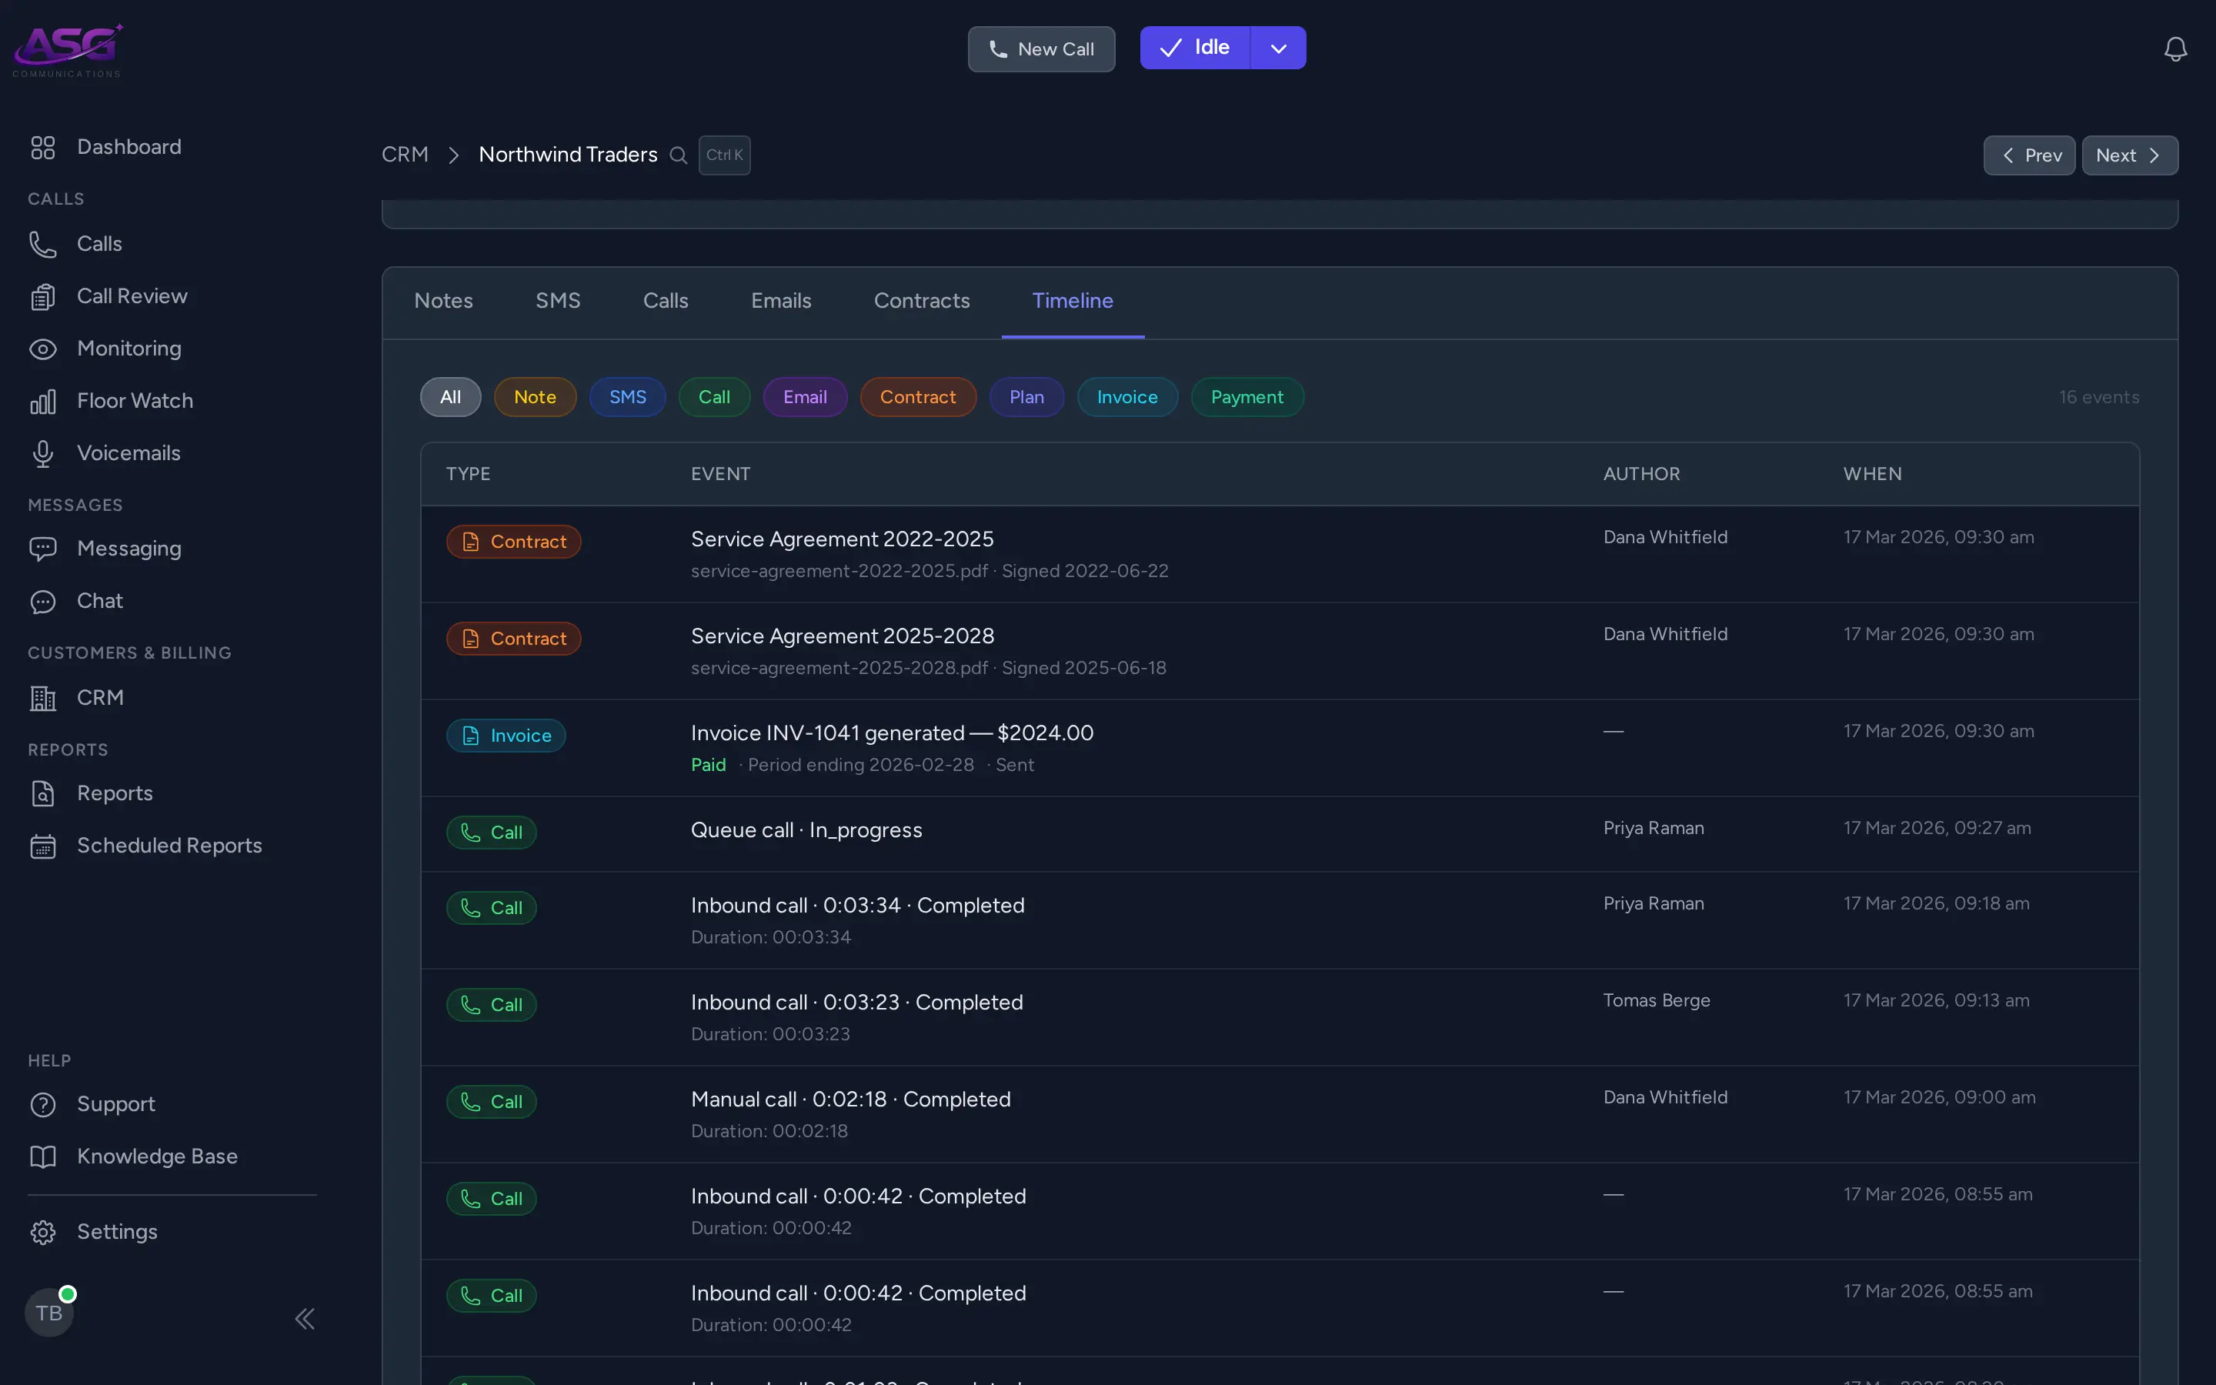Open Reports document icon
This screenshot has width=2216, height=1385.
click(43, 793)
